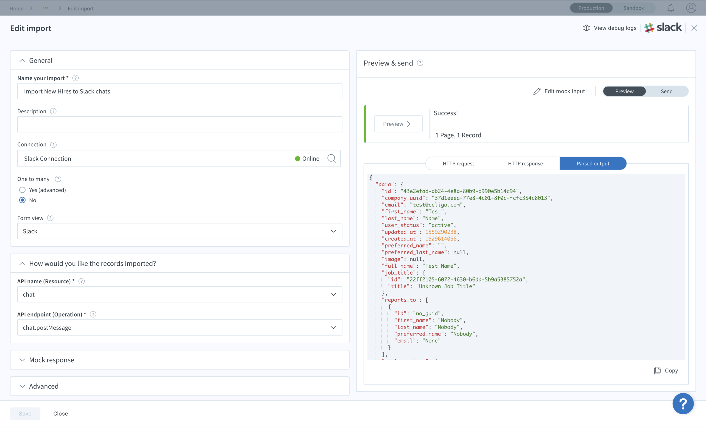The height and width of the screenshot is (427, 706).
Task: Click the import name input field
Action: pos(180,91)
